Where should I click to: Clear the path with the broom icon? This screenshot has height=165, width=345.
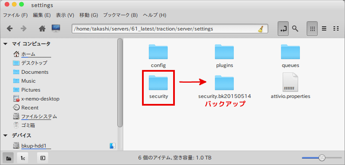(x=261, y=29)
